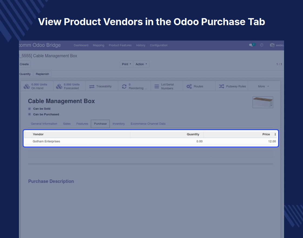The width and height of the screenshot is (303, 238).
Task: Switch to the General Information tab
Action: click(x=44, y=124)
